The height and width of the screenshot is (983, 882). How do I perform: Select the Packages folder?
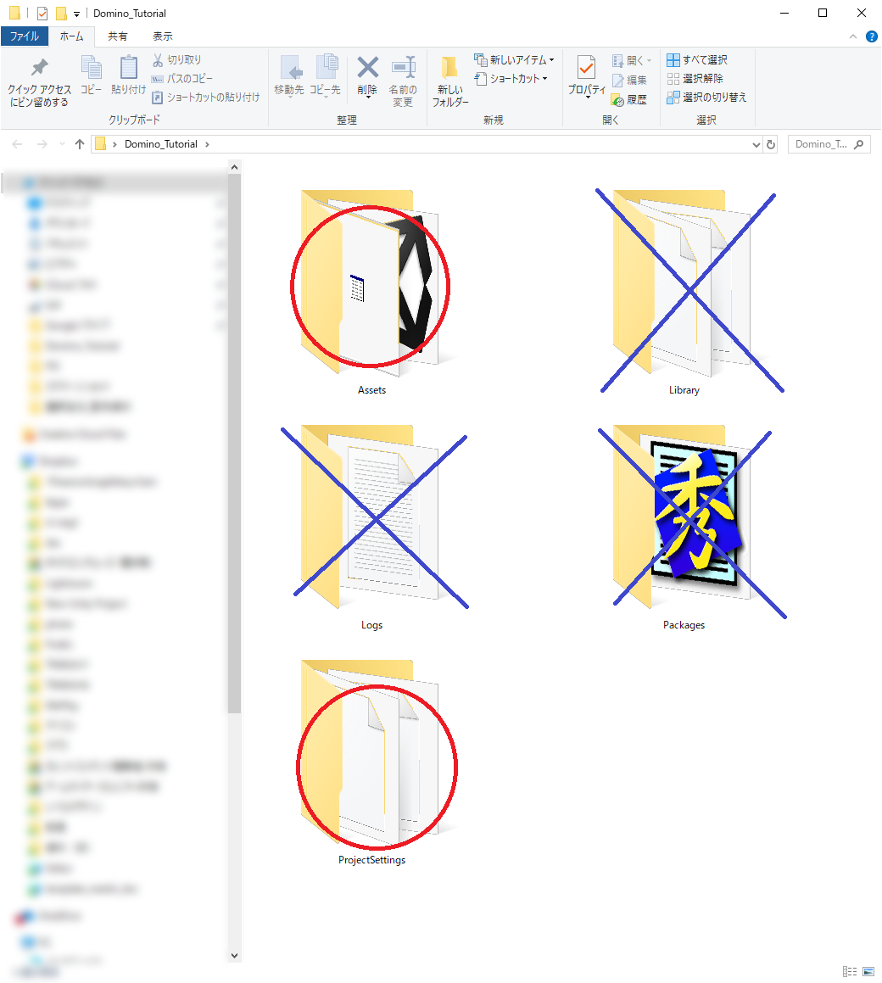coord(684,528)
